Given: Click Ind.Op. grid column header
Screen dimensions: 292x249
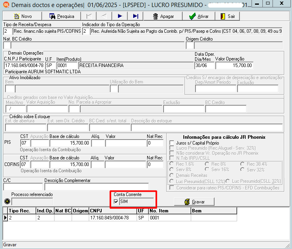Looking at the screenshot, I should 45,211.
